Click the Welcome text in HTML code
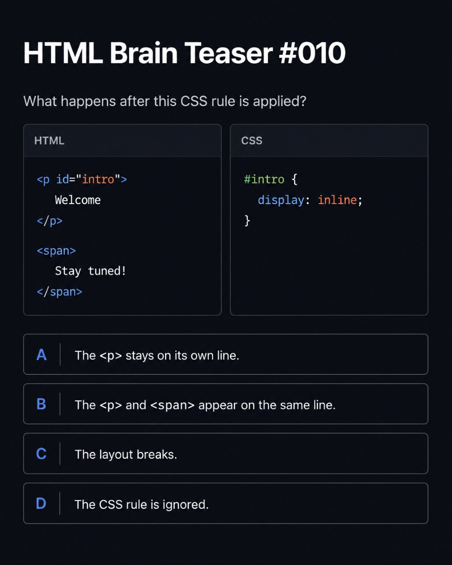Screen dimensions: 452x565 coord(78,200)
